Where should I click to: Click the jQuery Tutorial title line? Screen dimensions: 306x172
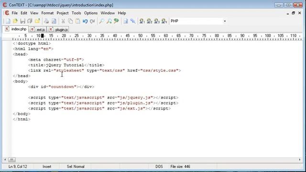[x=66, y=65]
